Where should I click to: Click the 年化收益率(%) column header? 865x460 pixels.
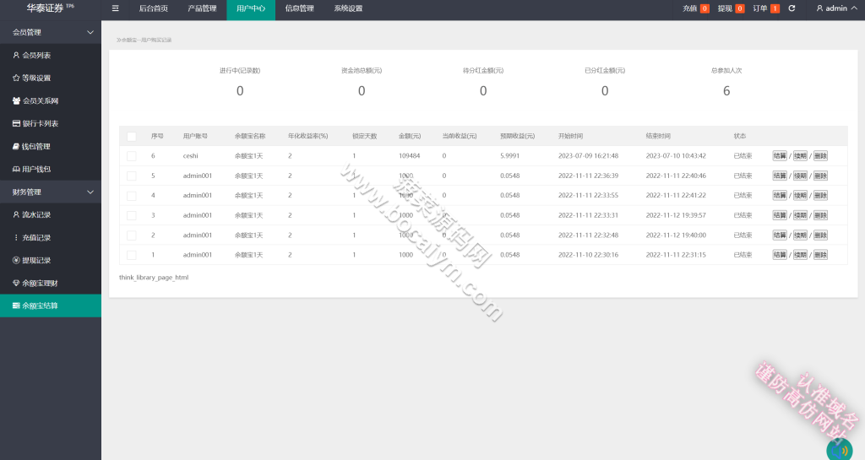[307, 136]
